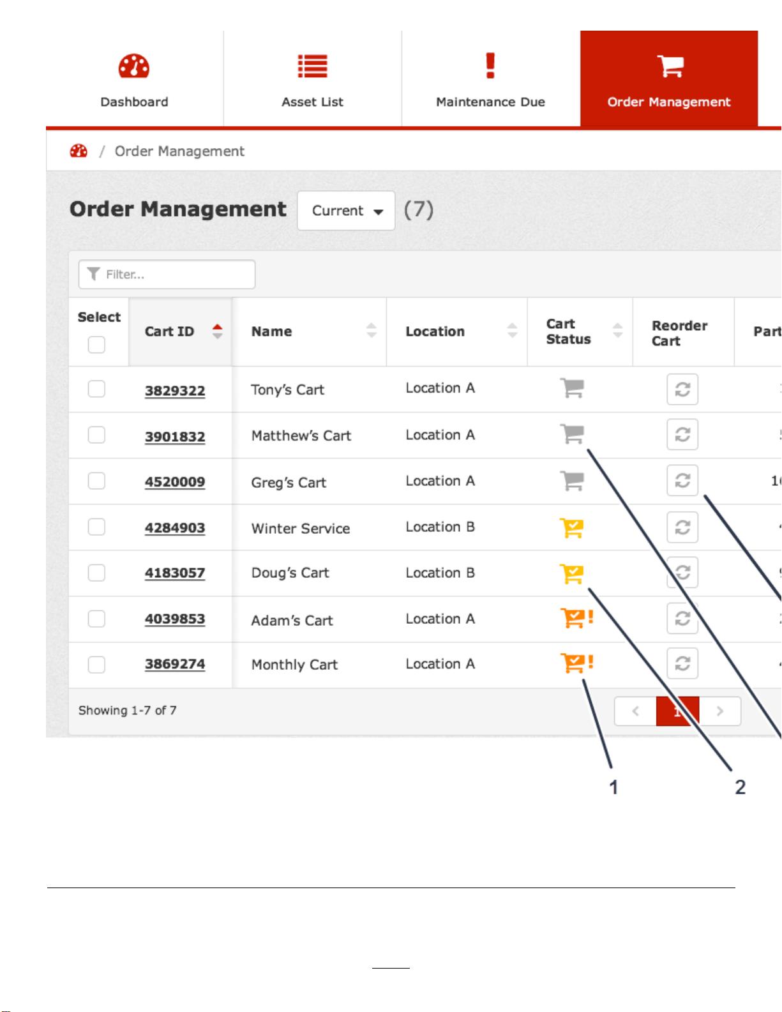Open cart ID 4520009 link
The image size is (782, 1012).
(175, 482)
